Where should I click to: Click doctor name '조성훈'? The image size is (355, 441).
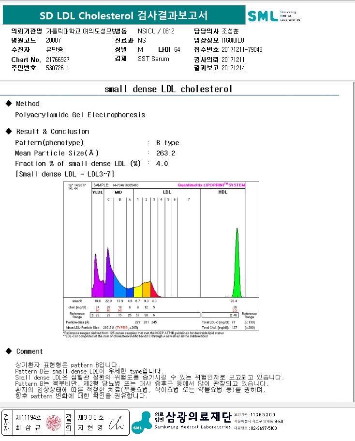(x=230, y=31)
